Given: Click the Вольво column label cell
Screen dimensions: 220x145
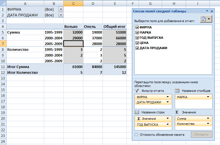Looking at the screenshot, I should click(x=73, y=26).
